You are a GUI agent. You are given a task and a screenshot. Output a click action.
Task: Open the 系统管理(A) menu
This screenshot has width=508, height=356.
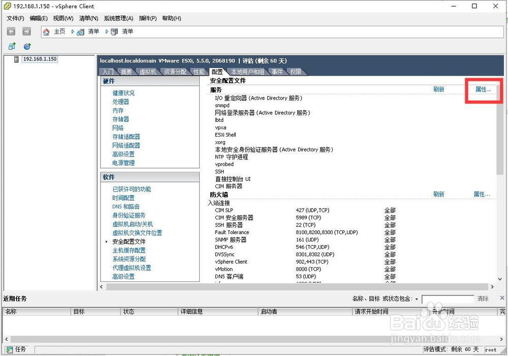click(118, 18)
